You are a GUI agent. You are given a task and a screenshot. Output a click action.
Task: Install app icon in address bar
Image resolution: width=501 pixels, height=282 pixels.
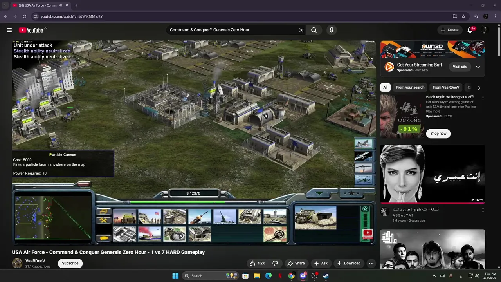(455, 16)
